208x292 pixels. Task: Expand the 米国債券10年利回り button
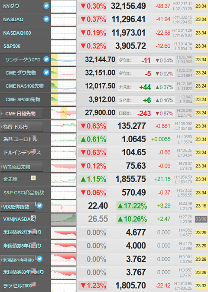coord(18,260)
